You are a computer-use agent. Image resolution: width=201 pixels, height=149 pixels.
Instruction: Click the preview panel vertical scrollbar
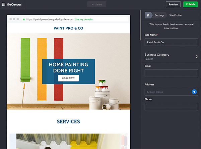pyautogui.click(x=140, y=25)
